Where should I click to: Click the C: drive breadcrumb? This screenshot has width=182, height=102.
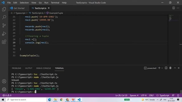click(12, 13)
